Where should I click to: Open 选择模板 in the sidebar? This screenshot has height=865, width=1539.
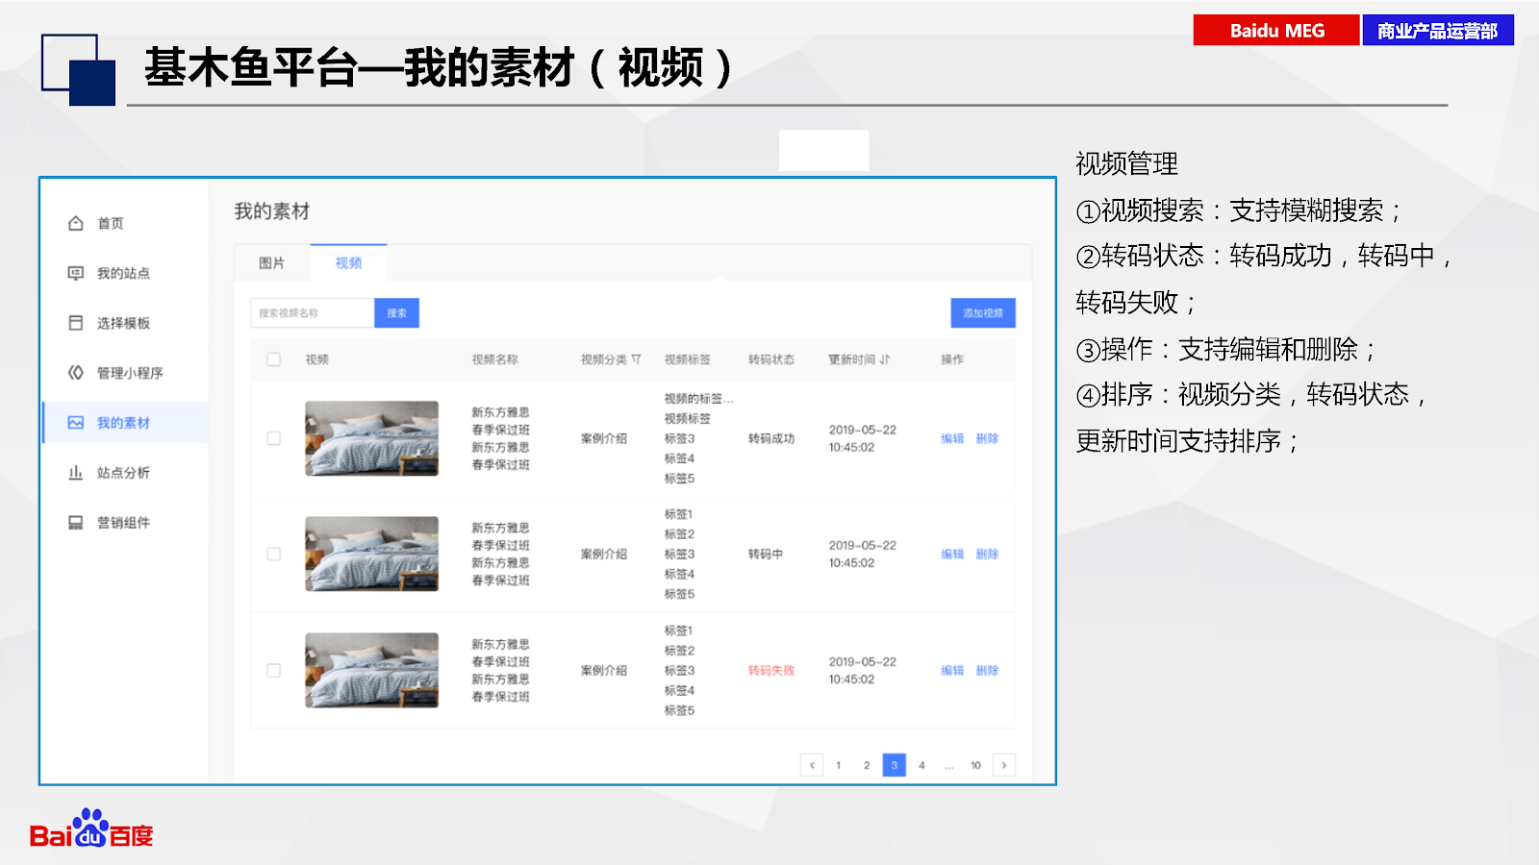126,323
